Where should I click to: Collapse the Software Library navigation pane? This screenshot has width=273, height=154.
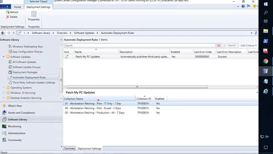pyautogui.click(x=61, y=40)
